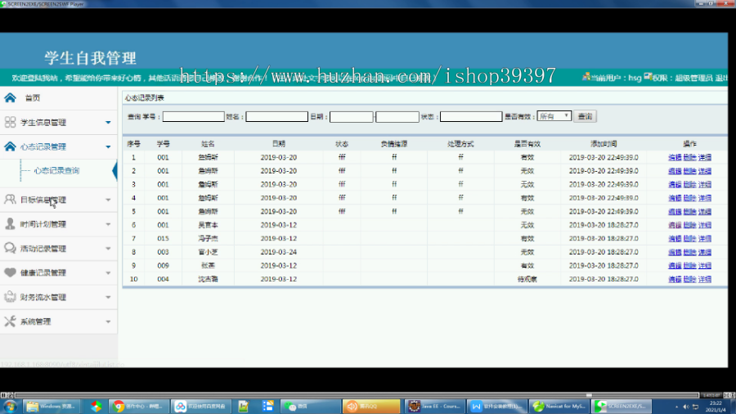Collapse the 心态记录管理 menu arrow
Image resolution: width=736 pixels, height=414 pixels.
pyautogui.click(x=108, y=147)
